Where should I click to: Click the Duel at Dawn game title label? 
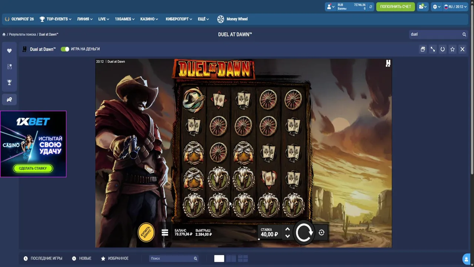[x=43, y=49]
